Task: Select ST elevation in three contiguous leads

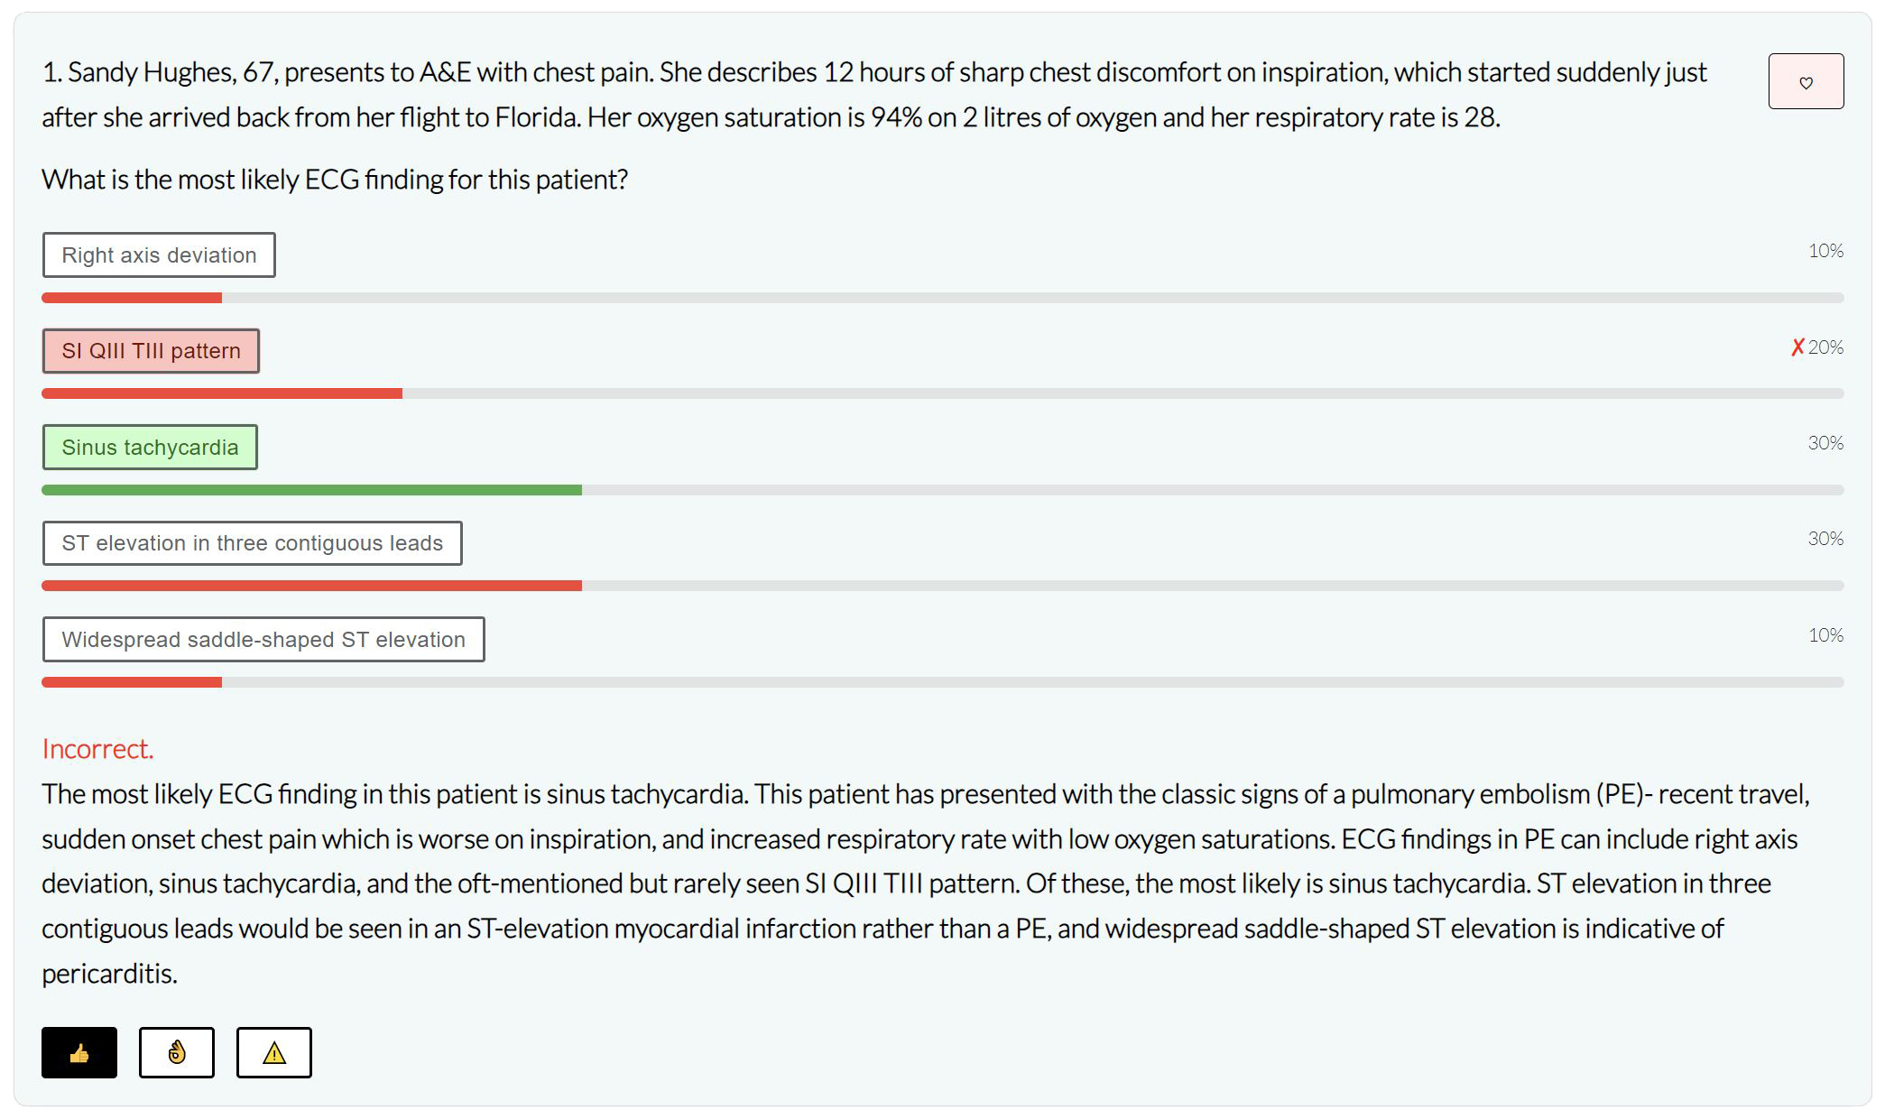Action: tap(252, 543)
